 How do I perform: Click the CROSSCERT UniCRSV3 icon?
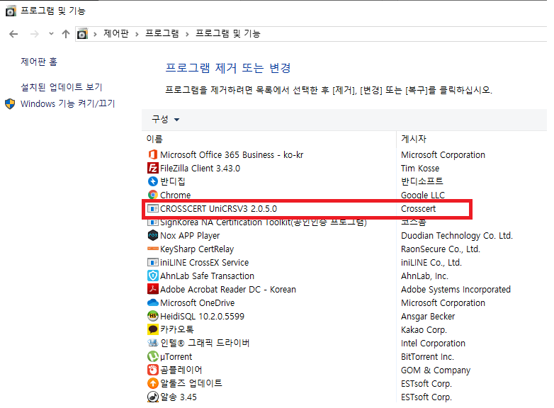(x=152, y=209)
